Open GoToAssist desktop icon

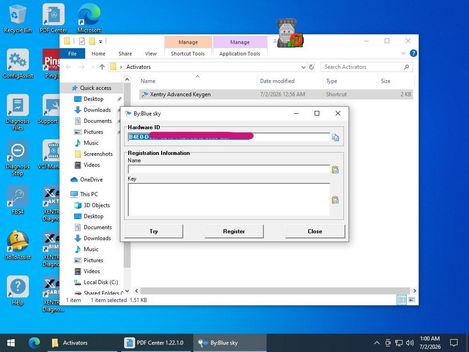coord(18,245)
